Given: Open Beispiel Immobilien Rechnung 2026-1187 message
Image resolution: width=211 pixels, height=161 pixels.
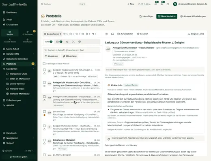Looking at the screenshot, I should pyautogui.click(x=72, y=130).
